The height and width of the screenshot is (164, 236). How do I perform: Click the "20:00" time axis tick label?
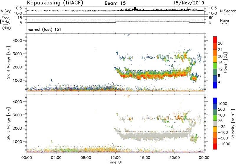click(174, 158)
